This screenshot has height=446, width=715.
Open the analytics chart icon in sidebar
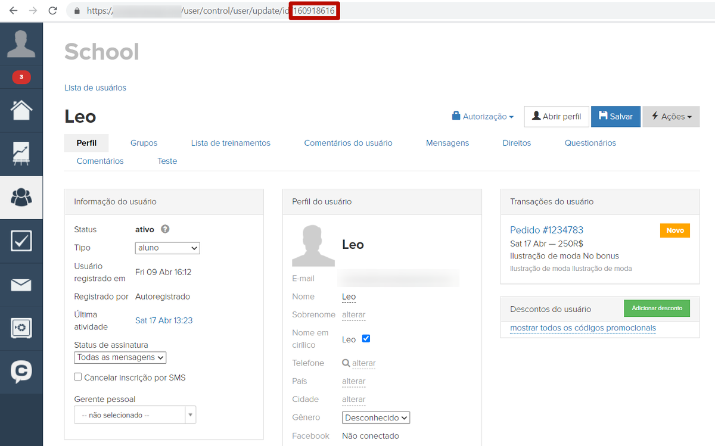click(21, 154)
